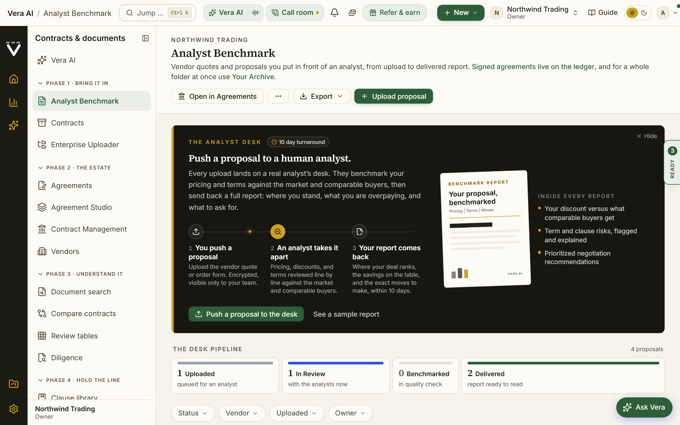Select Analyst Benchmark in the sidebar
Screen dimensions: 680x425
[x=92, y=101]
